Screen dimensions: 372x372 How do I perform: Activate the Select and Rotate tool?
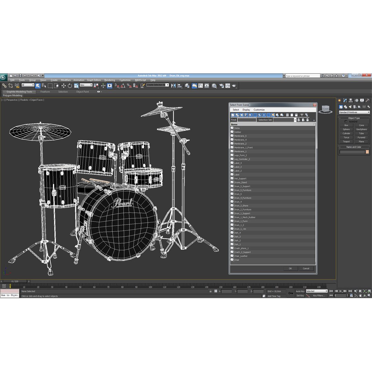click(70, 86)
